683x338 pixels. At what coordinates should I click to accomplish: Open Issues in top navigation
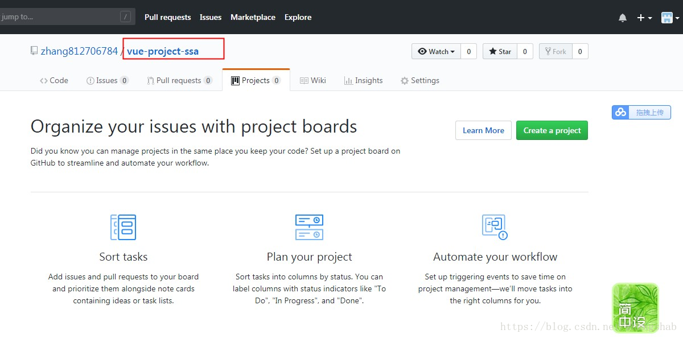(x=211, y=18)
